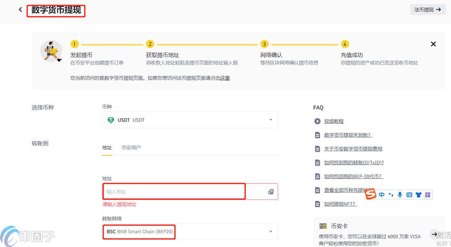Open 如何提现NFT? FAQ link

(x=340, y=204)
